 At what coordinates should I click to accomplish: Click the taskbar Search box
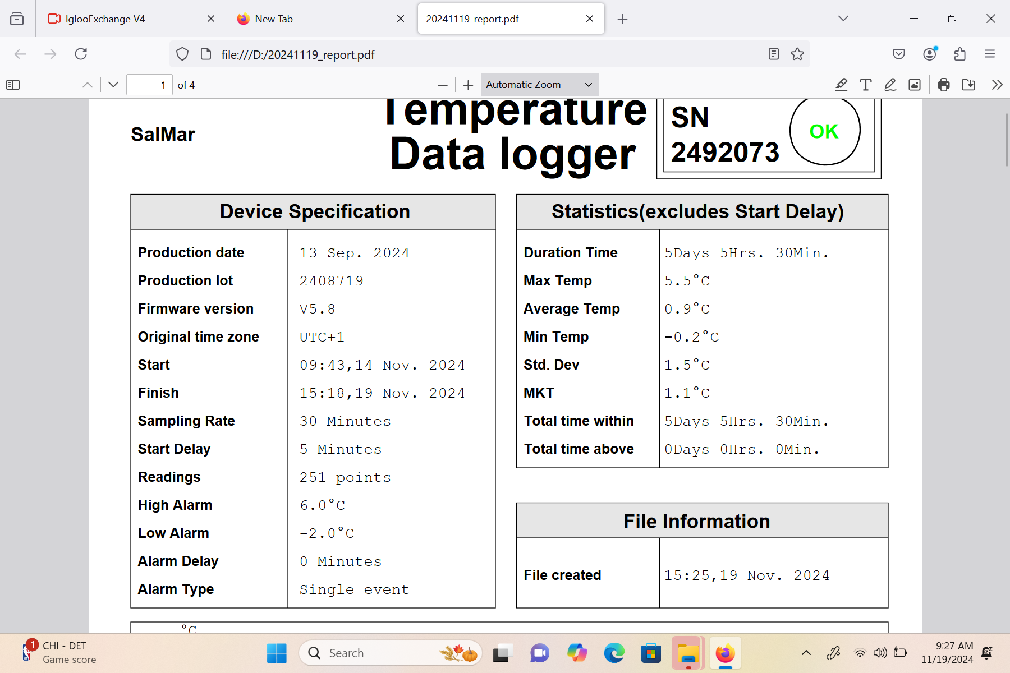[x=391, y=653]
